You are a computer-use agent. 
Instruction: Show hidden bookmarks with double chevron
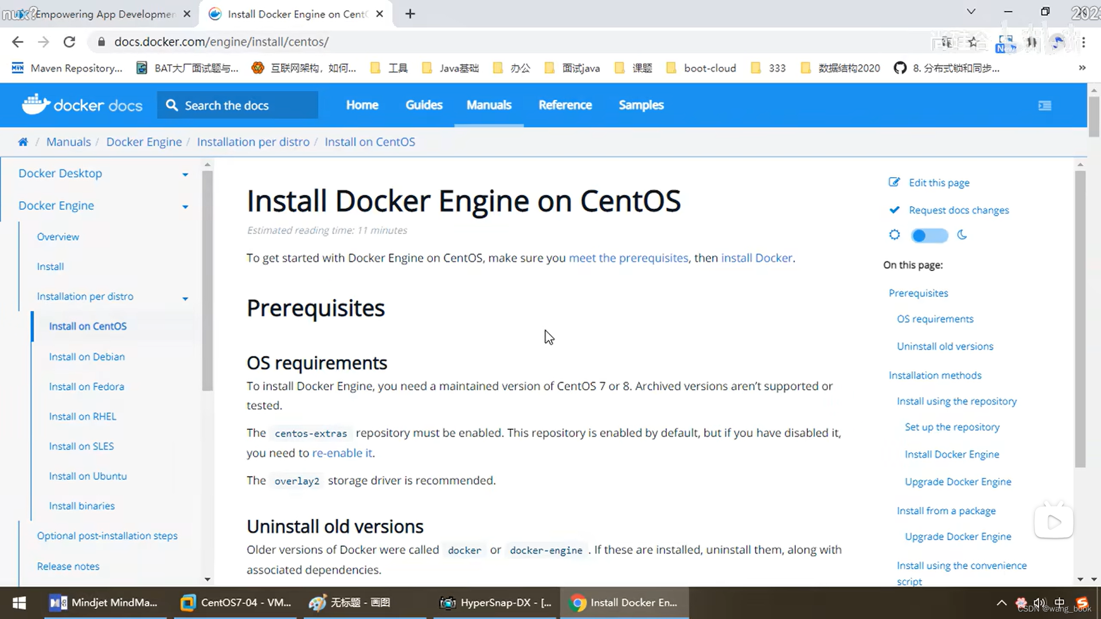1082,68
